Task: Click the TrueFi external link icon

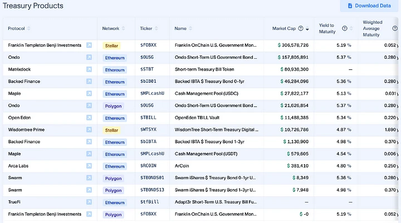Action: coord(89,202)
